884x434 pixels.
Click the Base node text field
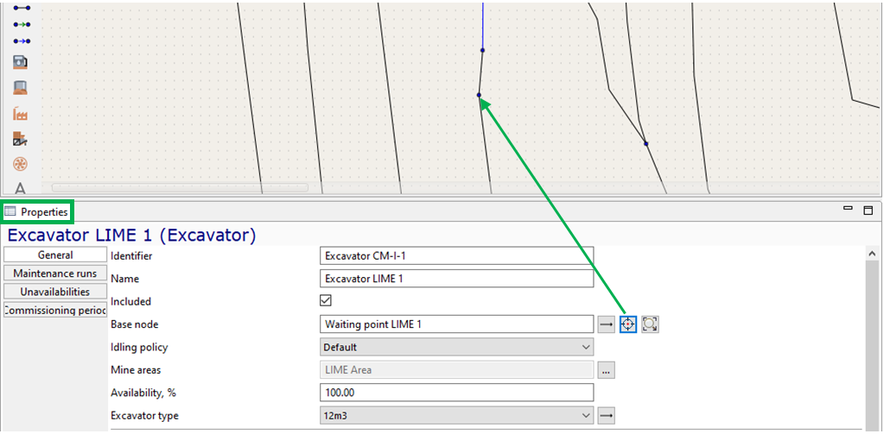[x=456, y=324]
